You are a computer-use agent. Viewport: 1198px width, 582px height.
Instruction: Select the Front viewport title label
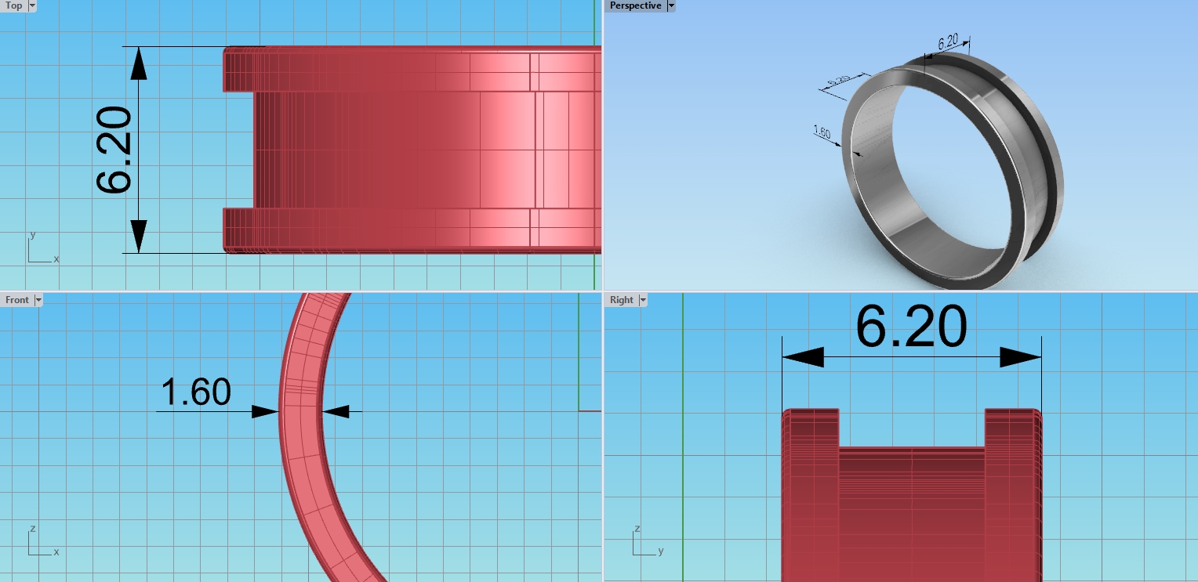[x=17, y=300]
